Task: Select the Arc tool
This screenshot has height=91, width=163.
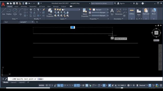Action: pyautogui.click(x=21, y=12)
